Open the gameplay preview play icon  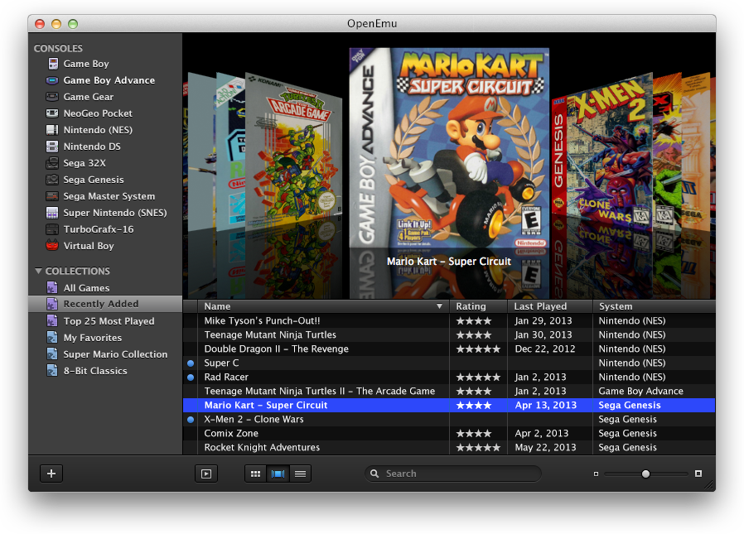(205, 474)
